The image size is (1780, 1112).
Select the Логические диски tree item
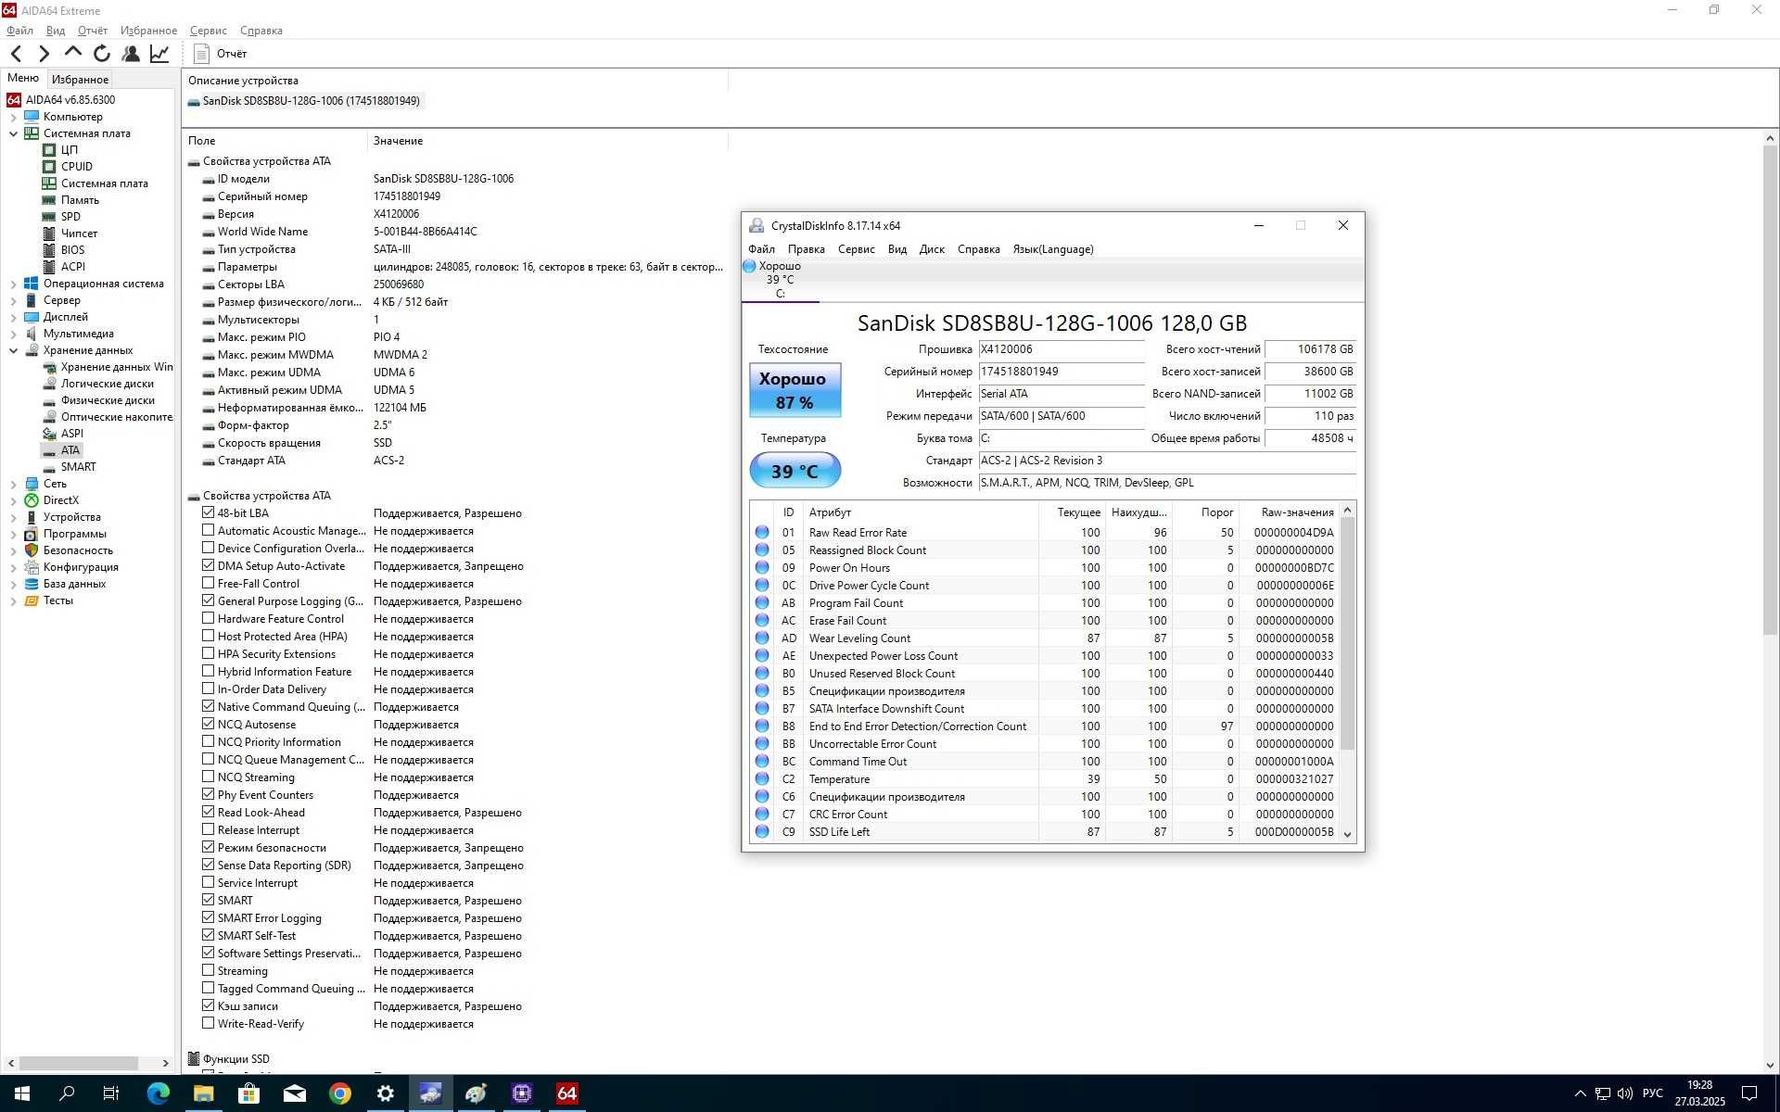click(108, 384)
